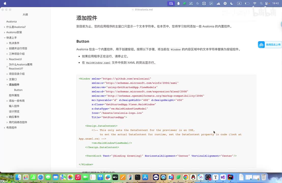
Task: Open Google Chrome from the Dock
Action: pos(186,177)
